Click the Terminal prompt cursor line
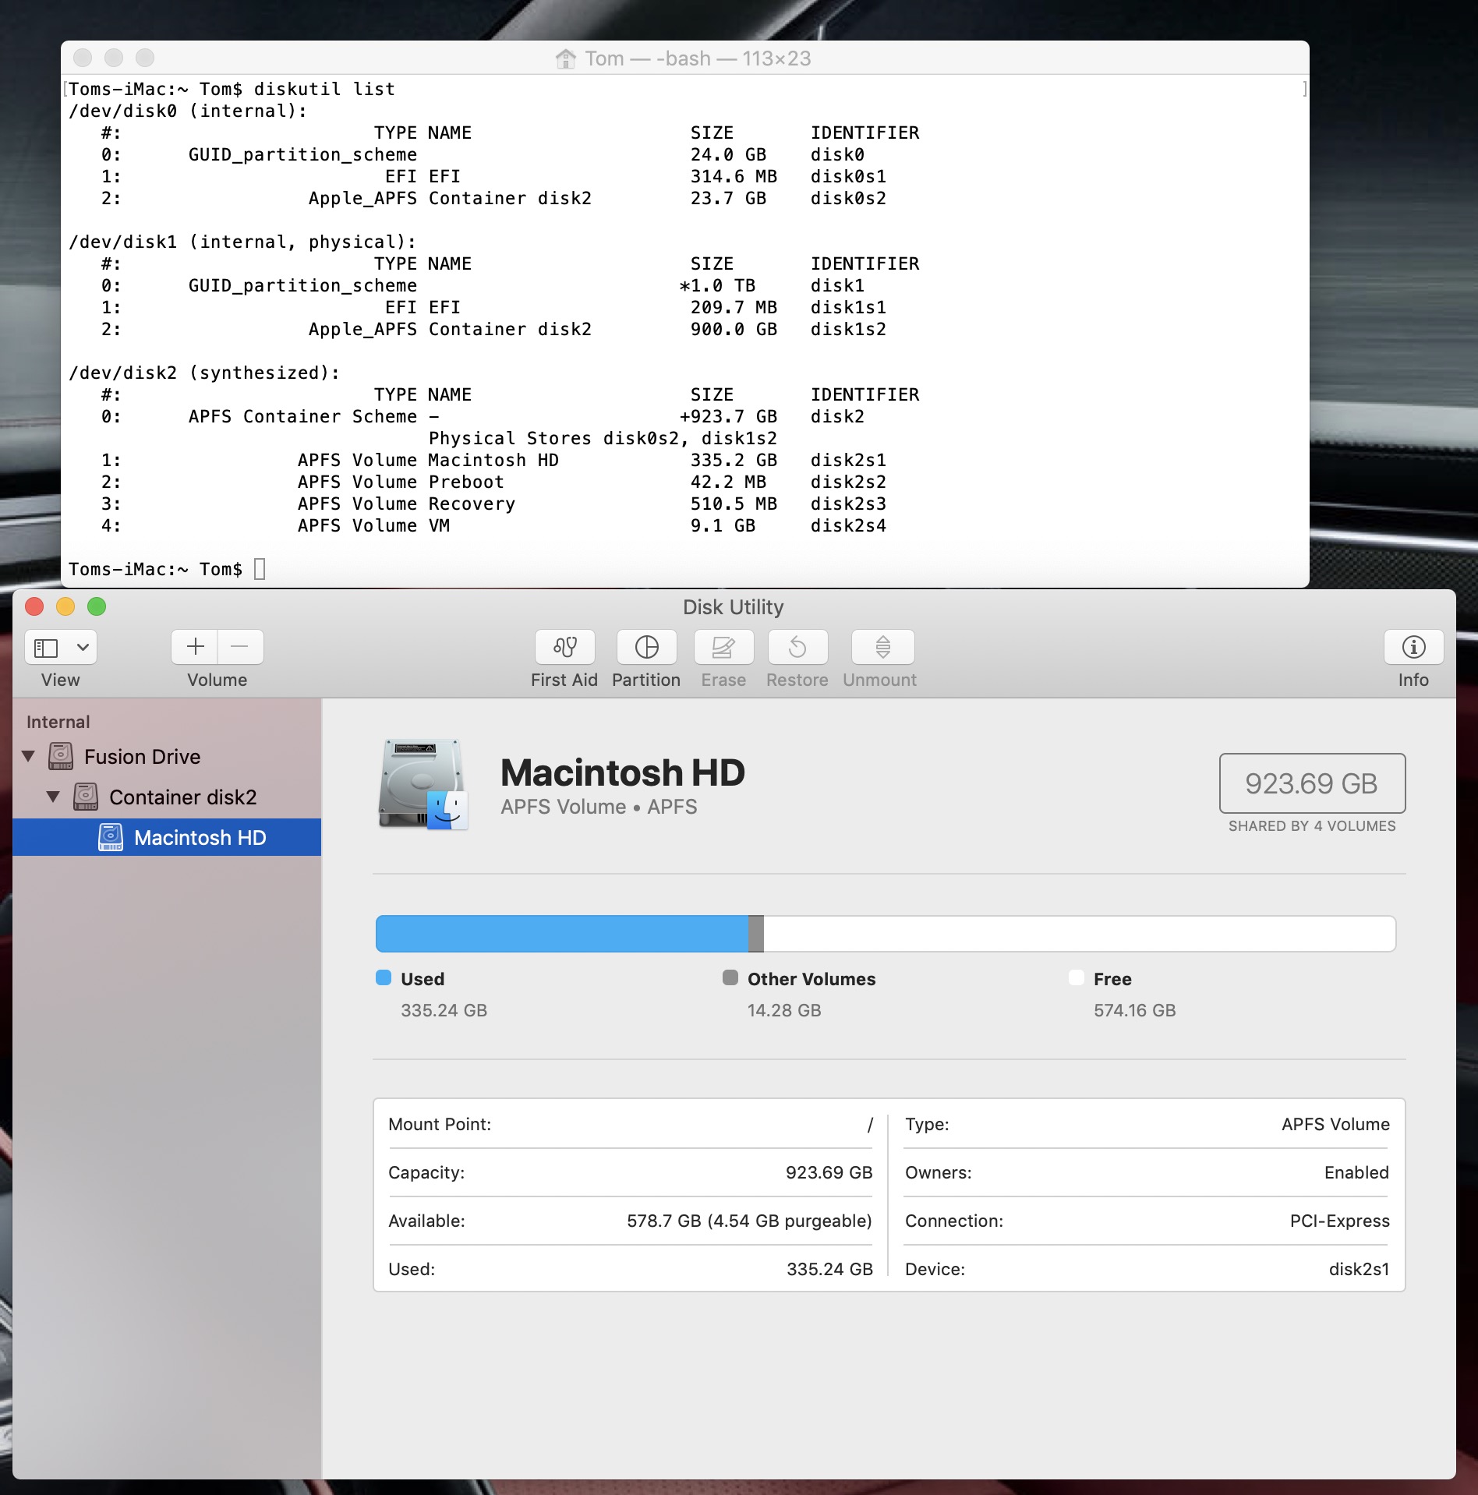This screenshot has width=1478, height=1495. [x=260, y=569]
